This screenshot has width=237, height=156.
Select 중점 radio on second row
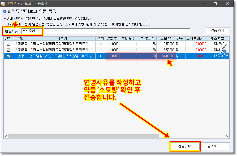pyautogui.click(x=101, y=50)
